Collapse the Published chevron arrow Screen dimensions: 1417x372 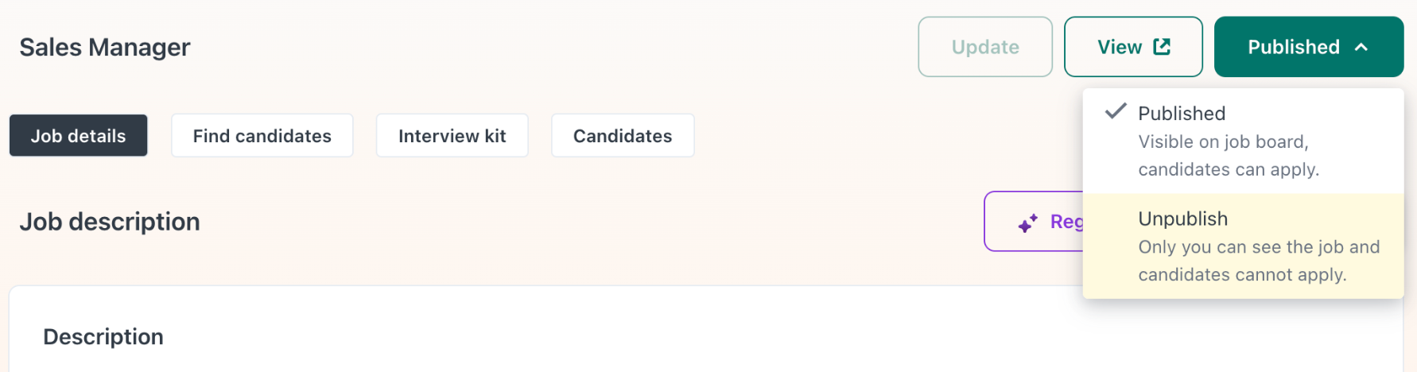(x=1361, y=47)
